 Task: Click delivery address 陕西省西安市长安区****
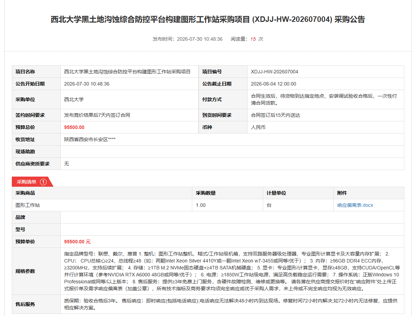click(x=90, y=139)
